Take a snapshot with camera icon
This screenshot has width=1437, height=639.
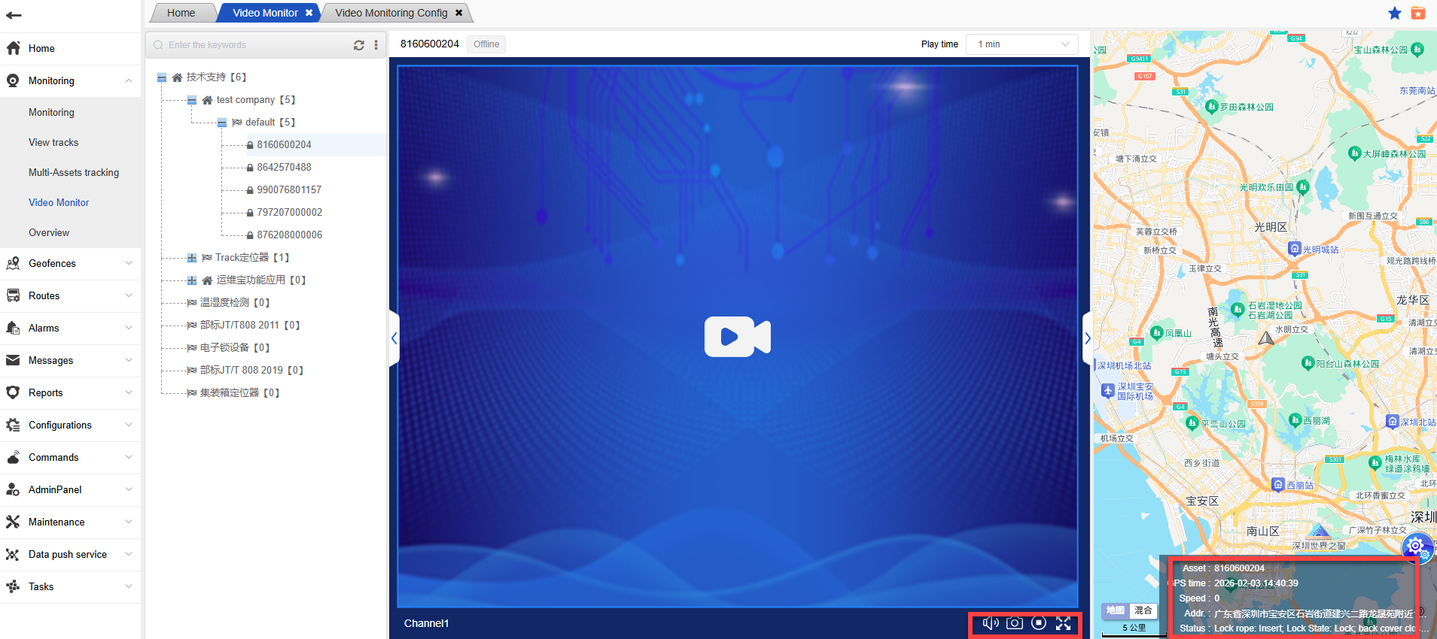pyautogui.click(x=1015, y=623)
